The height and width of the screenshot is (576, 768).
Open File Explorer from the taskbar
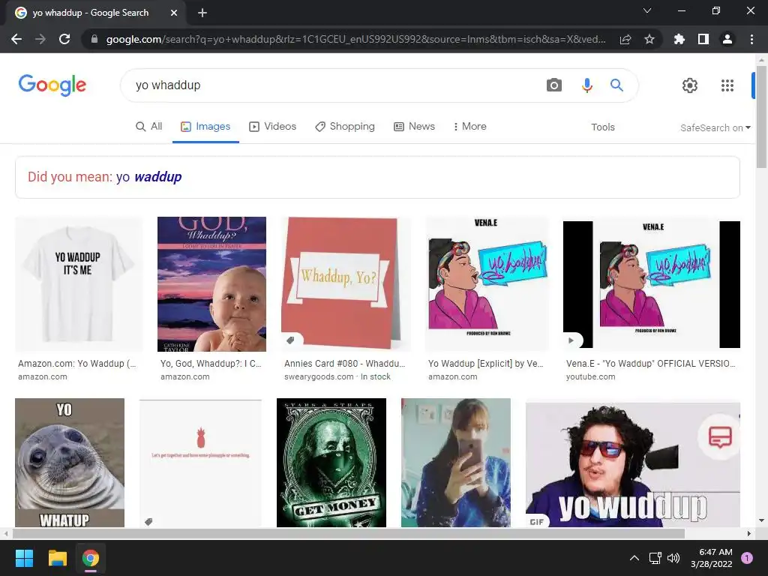pos(57,558)
